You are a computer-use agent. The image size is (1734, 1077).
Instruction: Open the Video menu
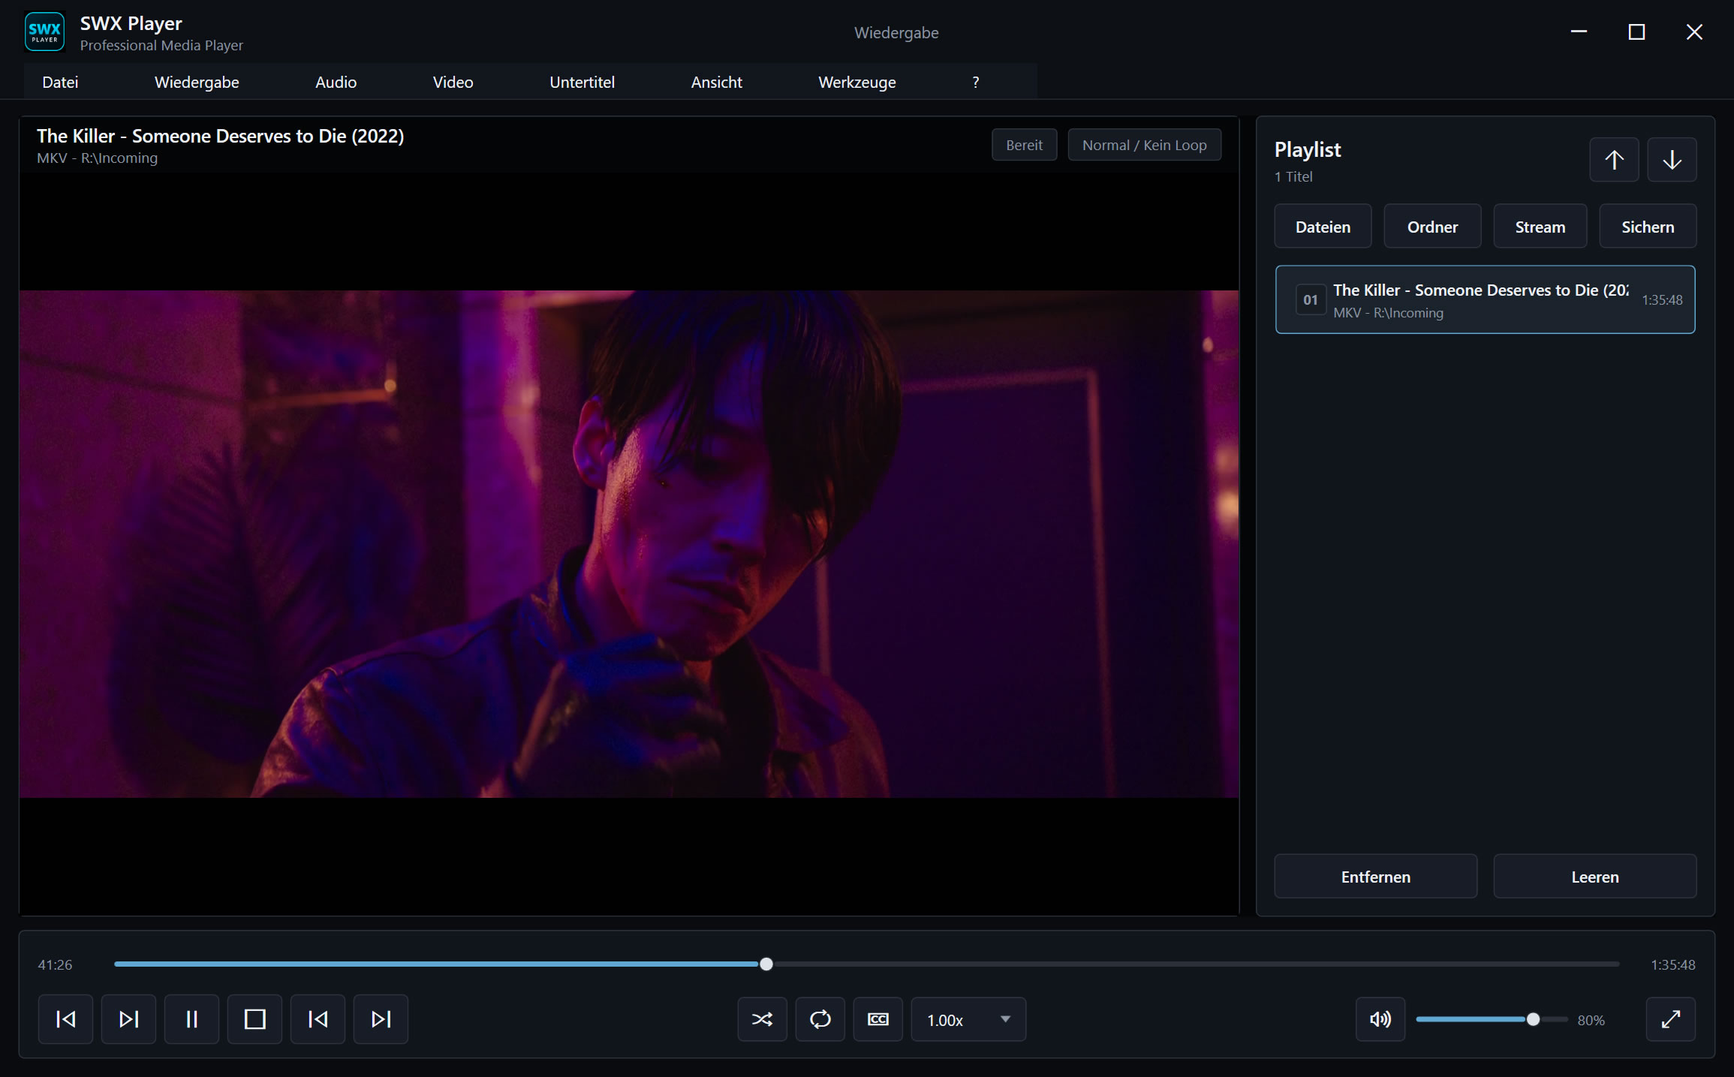[453, 82]
